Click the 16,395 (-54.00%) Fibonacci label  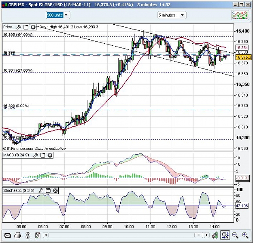[x=18, y=34]
